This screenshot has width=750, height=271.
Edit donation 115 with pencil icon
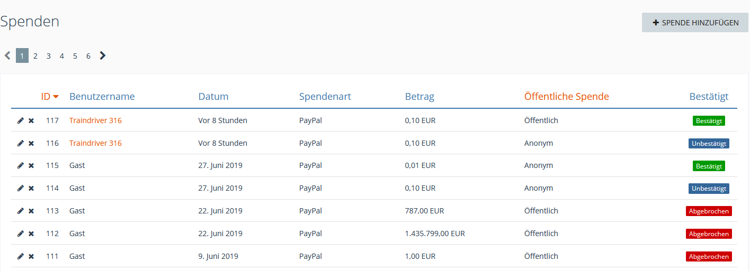(21, 165)
